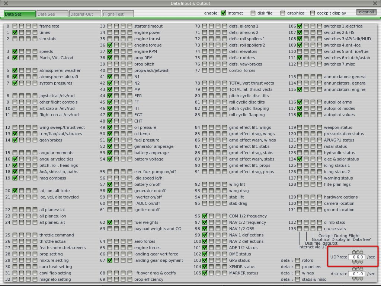Click middle up arrow above disk rate
381x286 pixels.
point(358,269)
